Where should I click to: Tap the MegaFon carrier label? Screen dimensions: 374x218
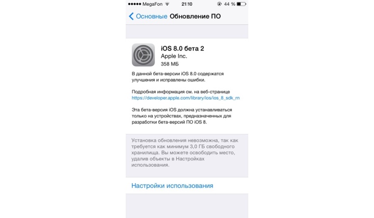pyautogui.click(x=152, y=4)
